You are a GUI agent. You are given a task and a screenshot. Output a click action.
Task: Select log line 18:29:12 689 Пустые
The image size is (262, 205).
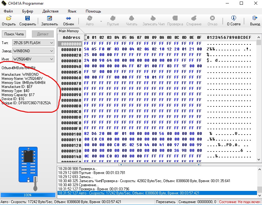(92, 172)
